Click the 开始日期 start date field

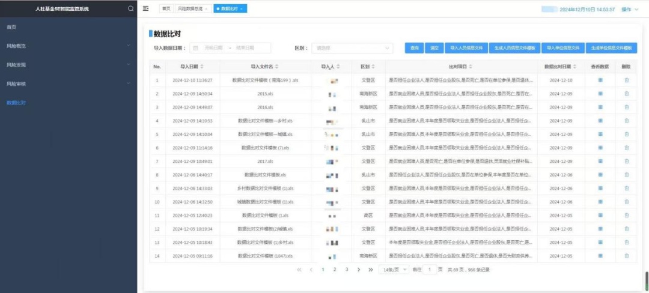(x=213, y=48)
